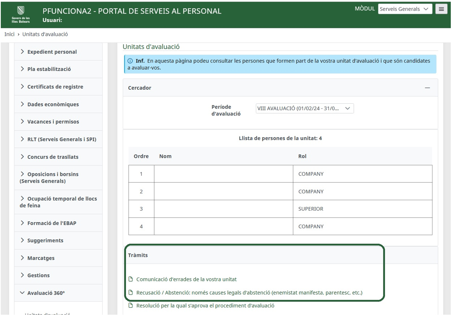Expand the Expedient personal section
452x315 pixels.
tap(52, 52)
